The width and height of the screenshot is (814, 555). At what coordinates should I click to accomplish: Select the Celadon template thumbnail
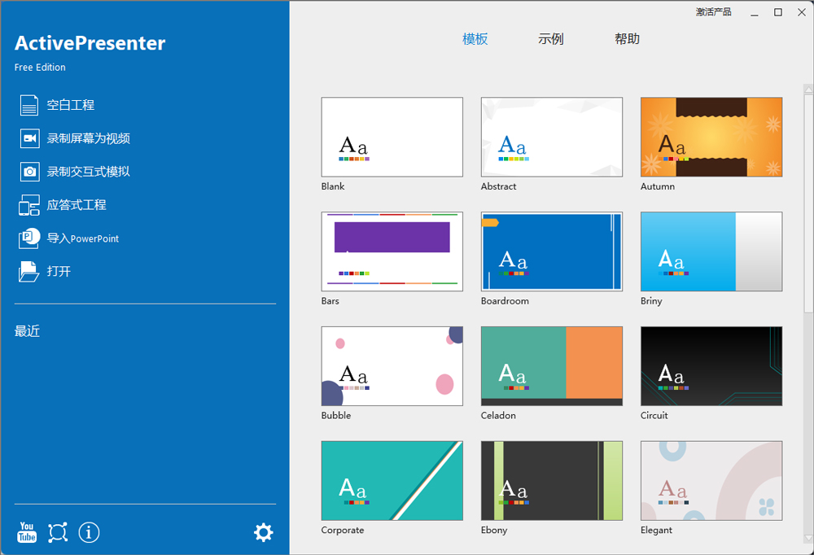pos(552,366)
